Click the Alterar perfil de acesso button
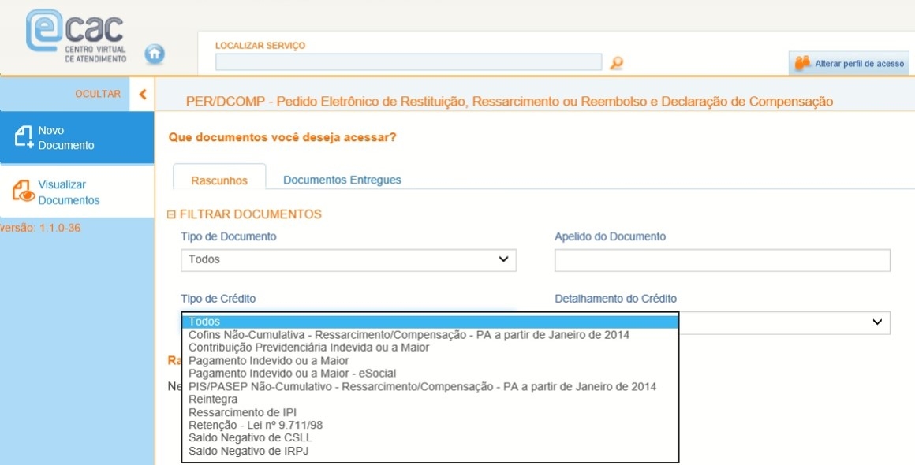The image size is (915, 465). 850,63
